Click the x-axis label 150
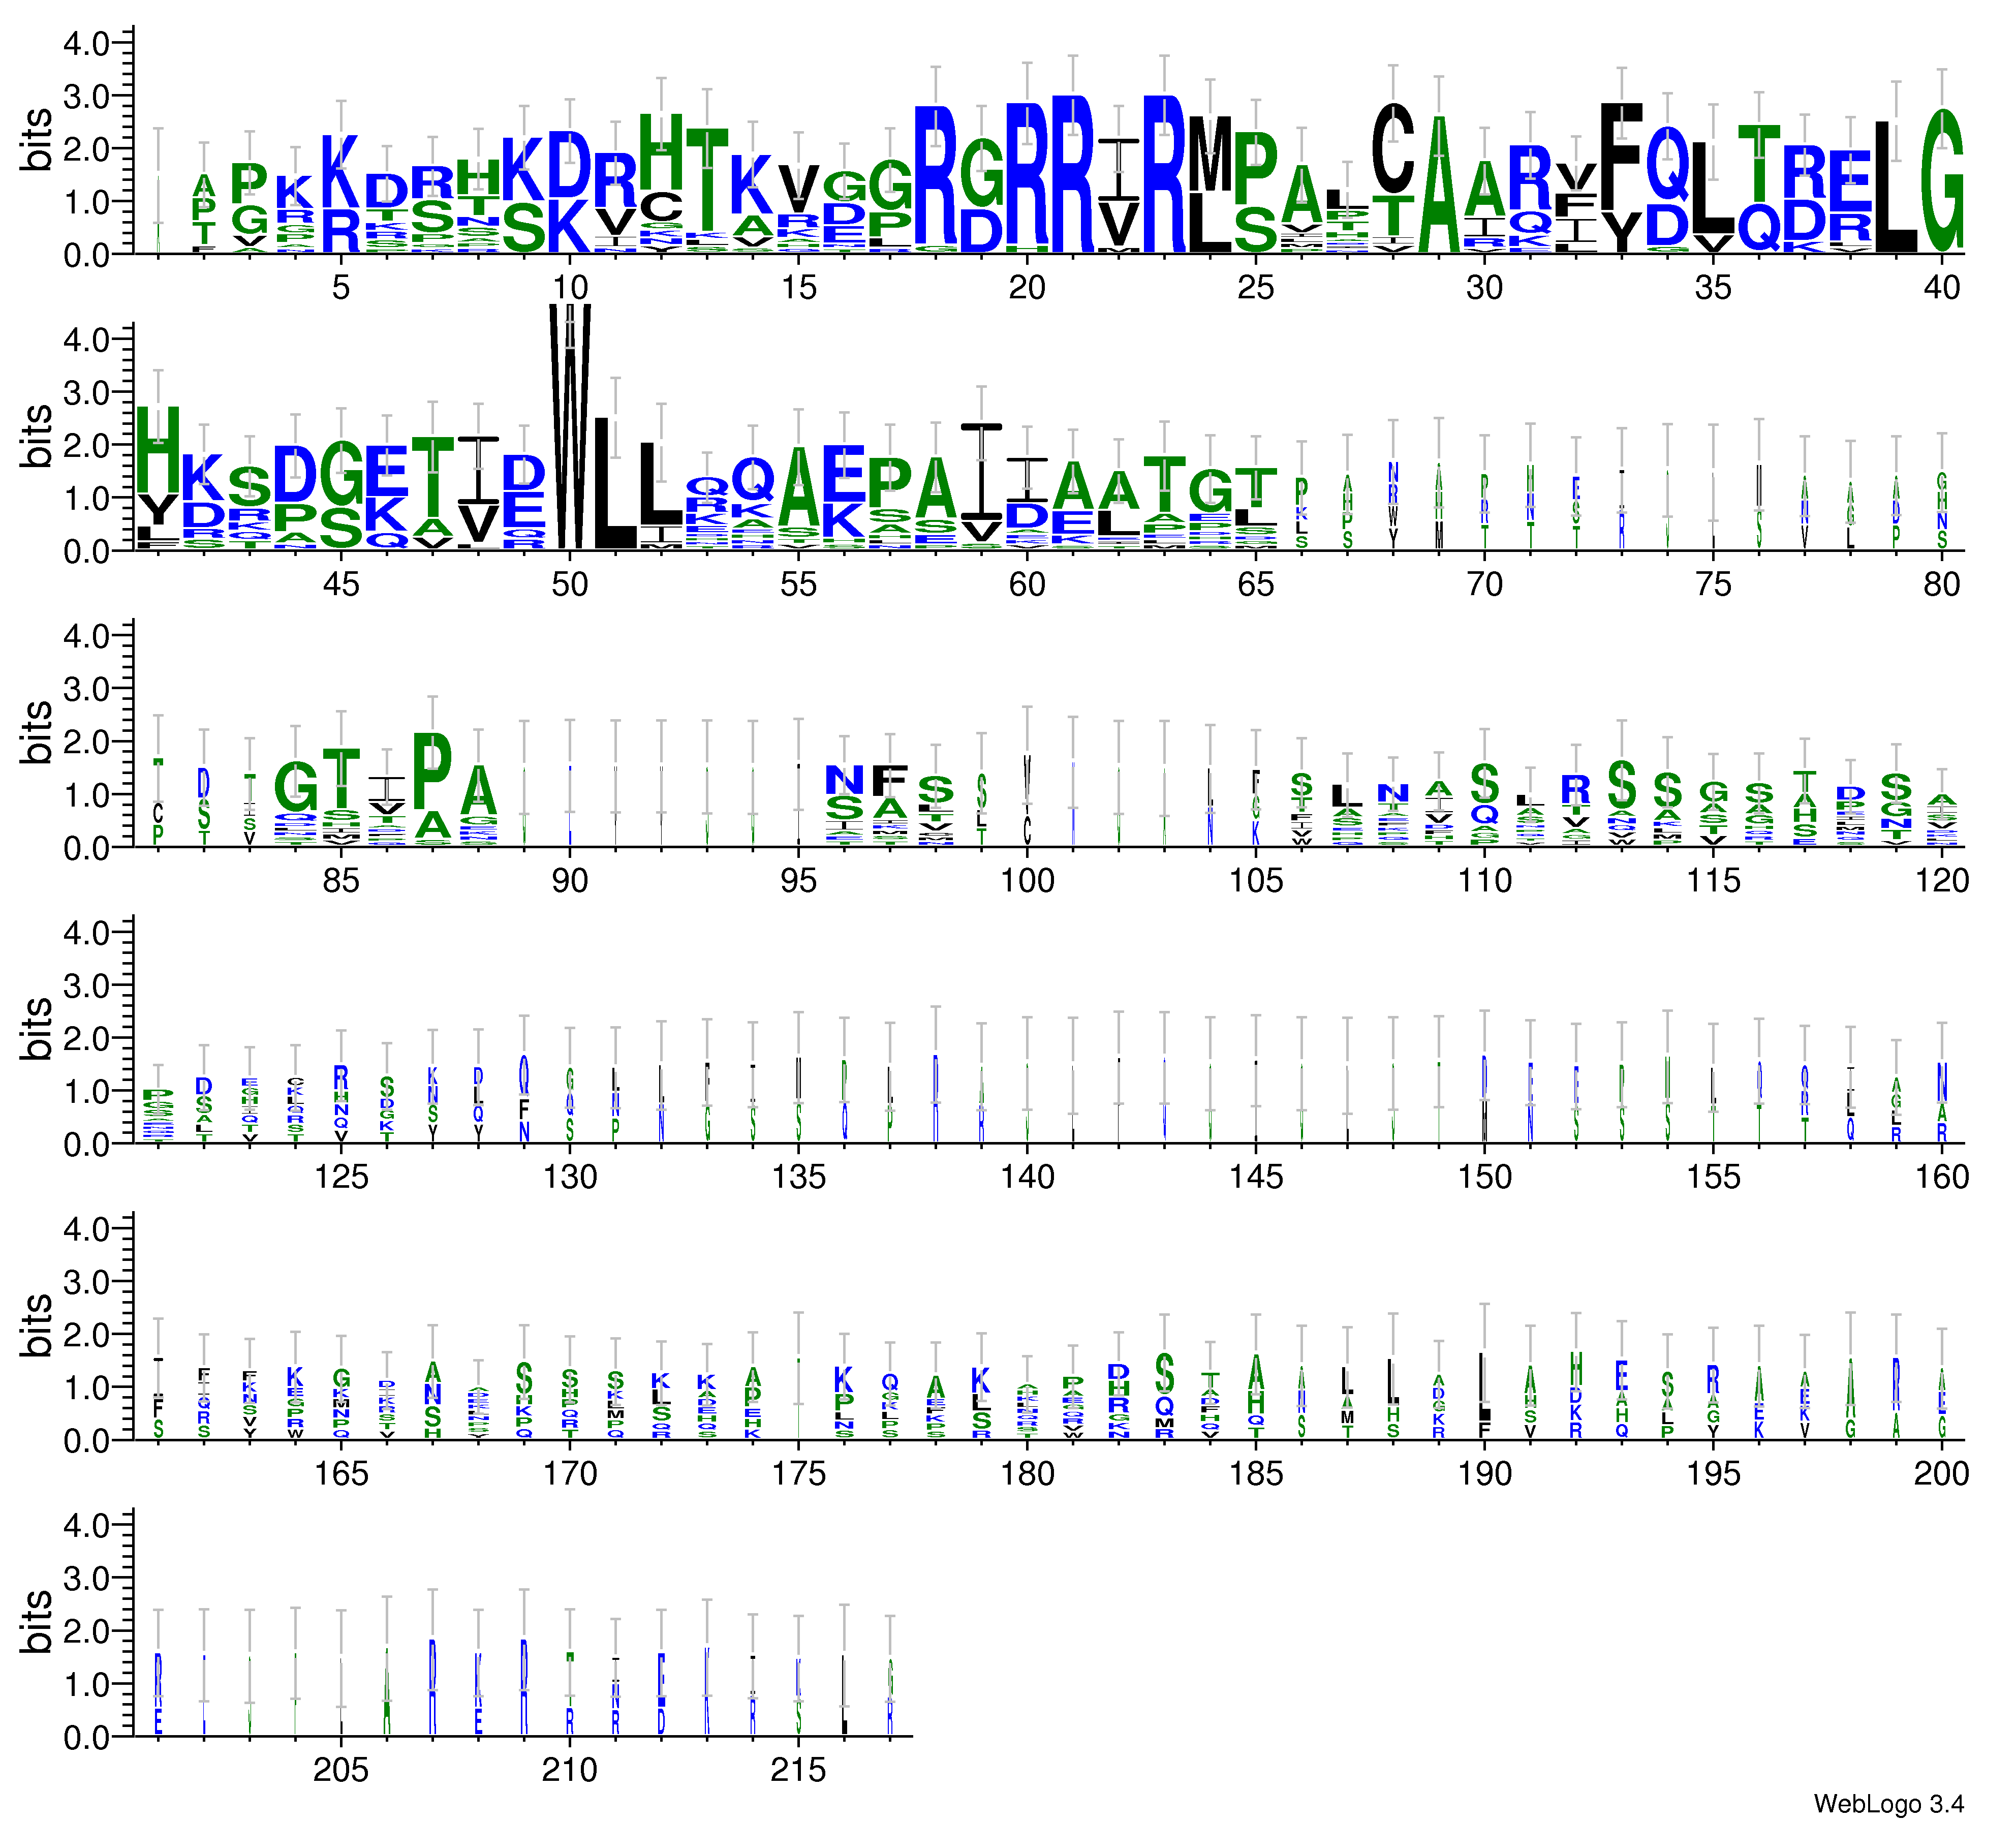 pos(1484,1178)
